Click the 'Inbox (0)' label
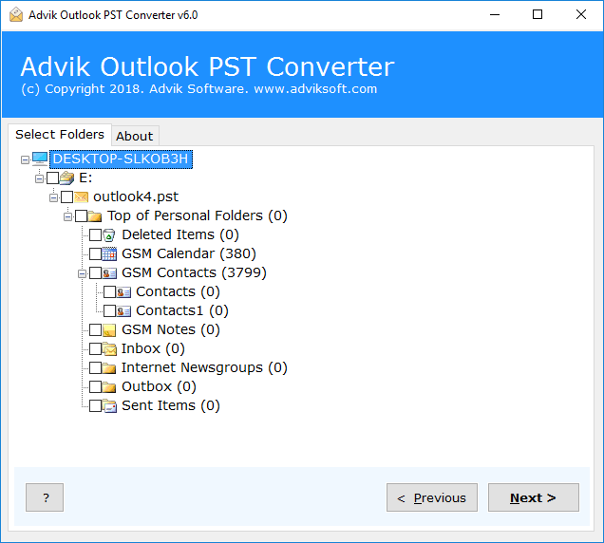Viewport: 604px width, 543px height. [153, 348]
